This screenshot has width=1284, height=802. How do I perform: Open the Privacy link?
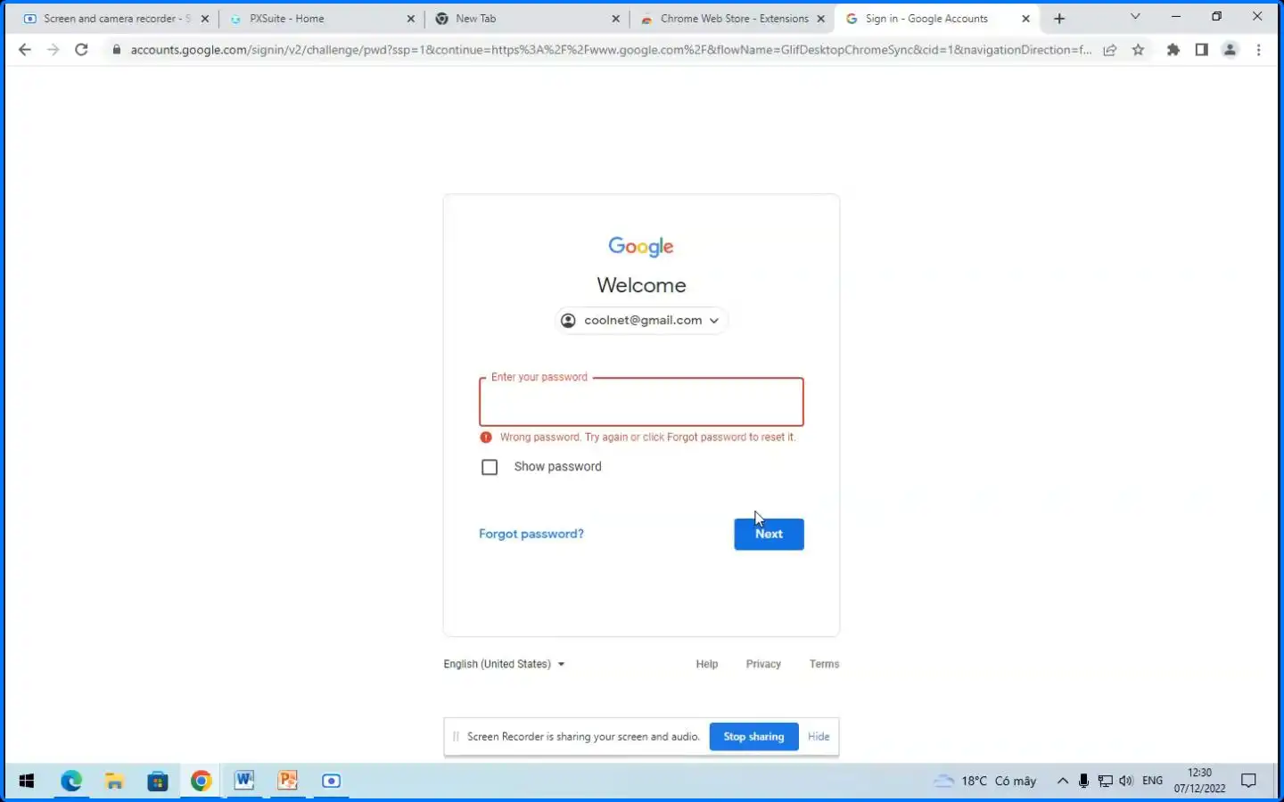763,664
